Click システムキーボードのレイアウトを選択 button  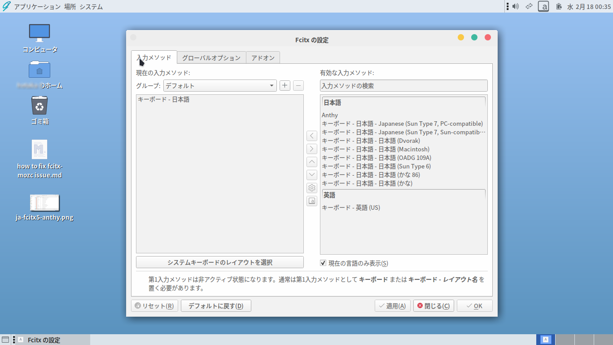coord(219,262)
